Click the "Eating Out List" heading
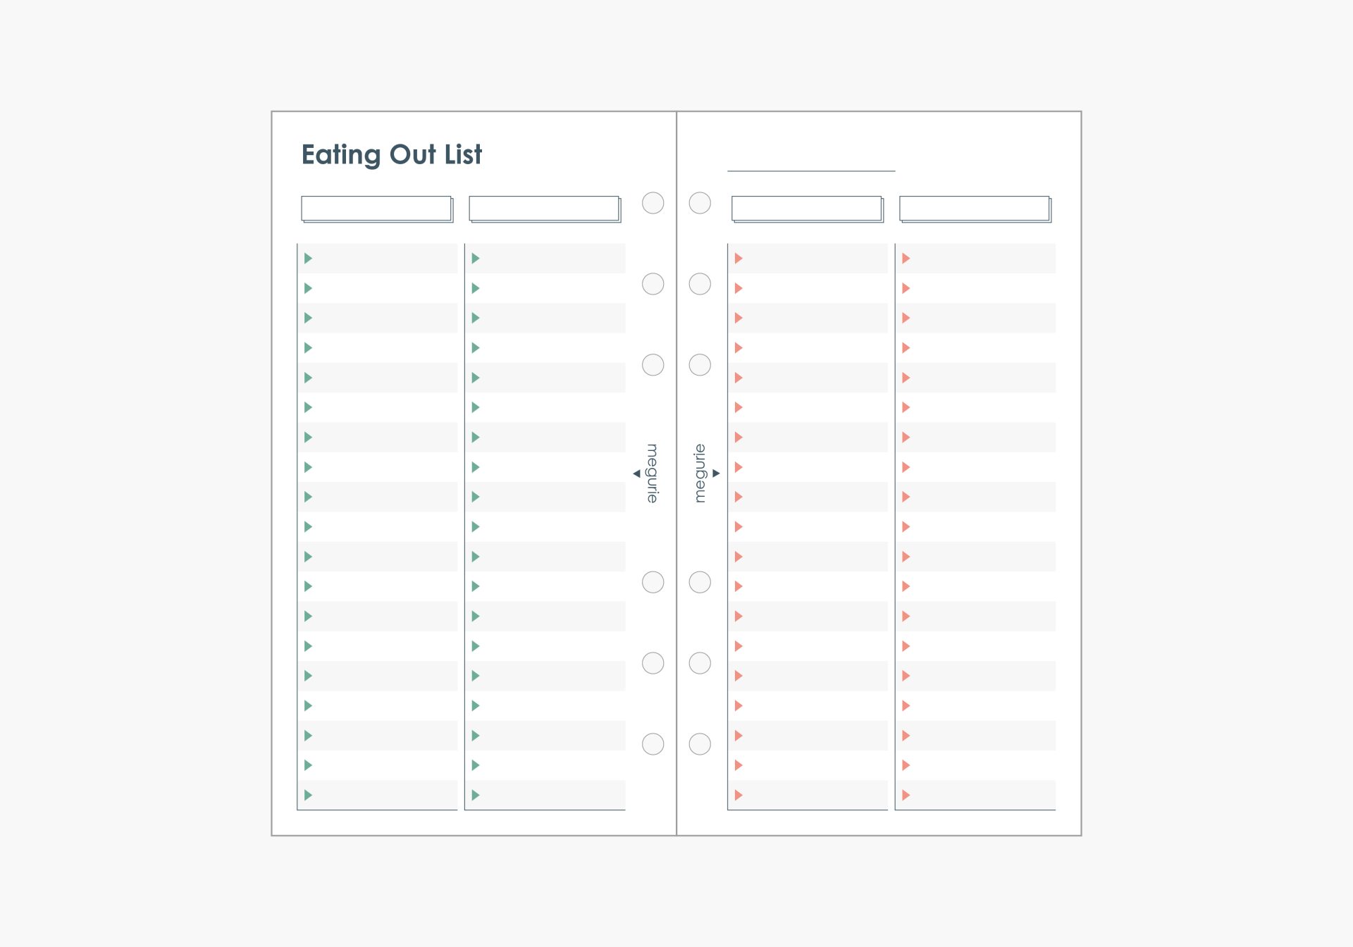 pos(392,155)
